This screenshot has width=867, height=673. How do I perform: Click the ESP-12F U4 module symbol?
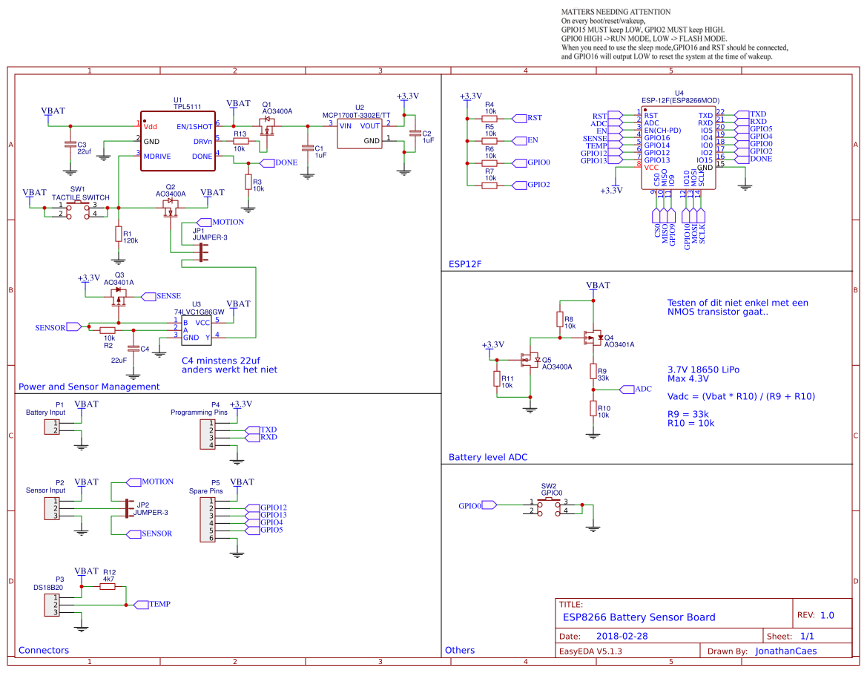679,148
